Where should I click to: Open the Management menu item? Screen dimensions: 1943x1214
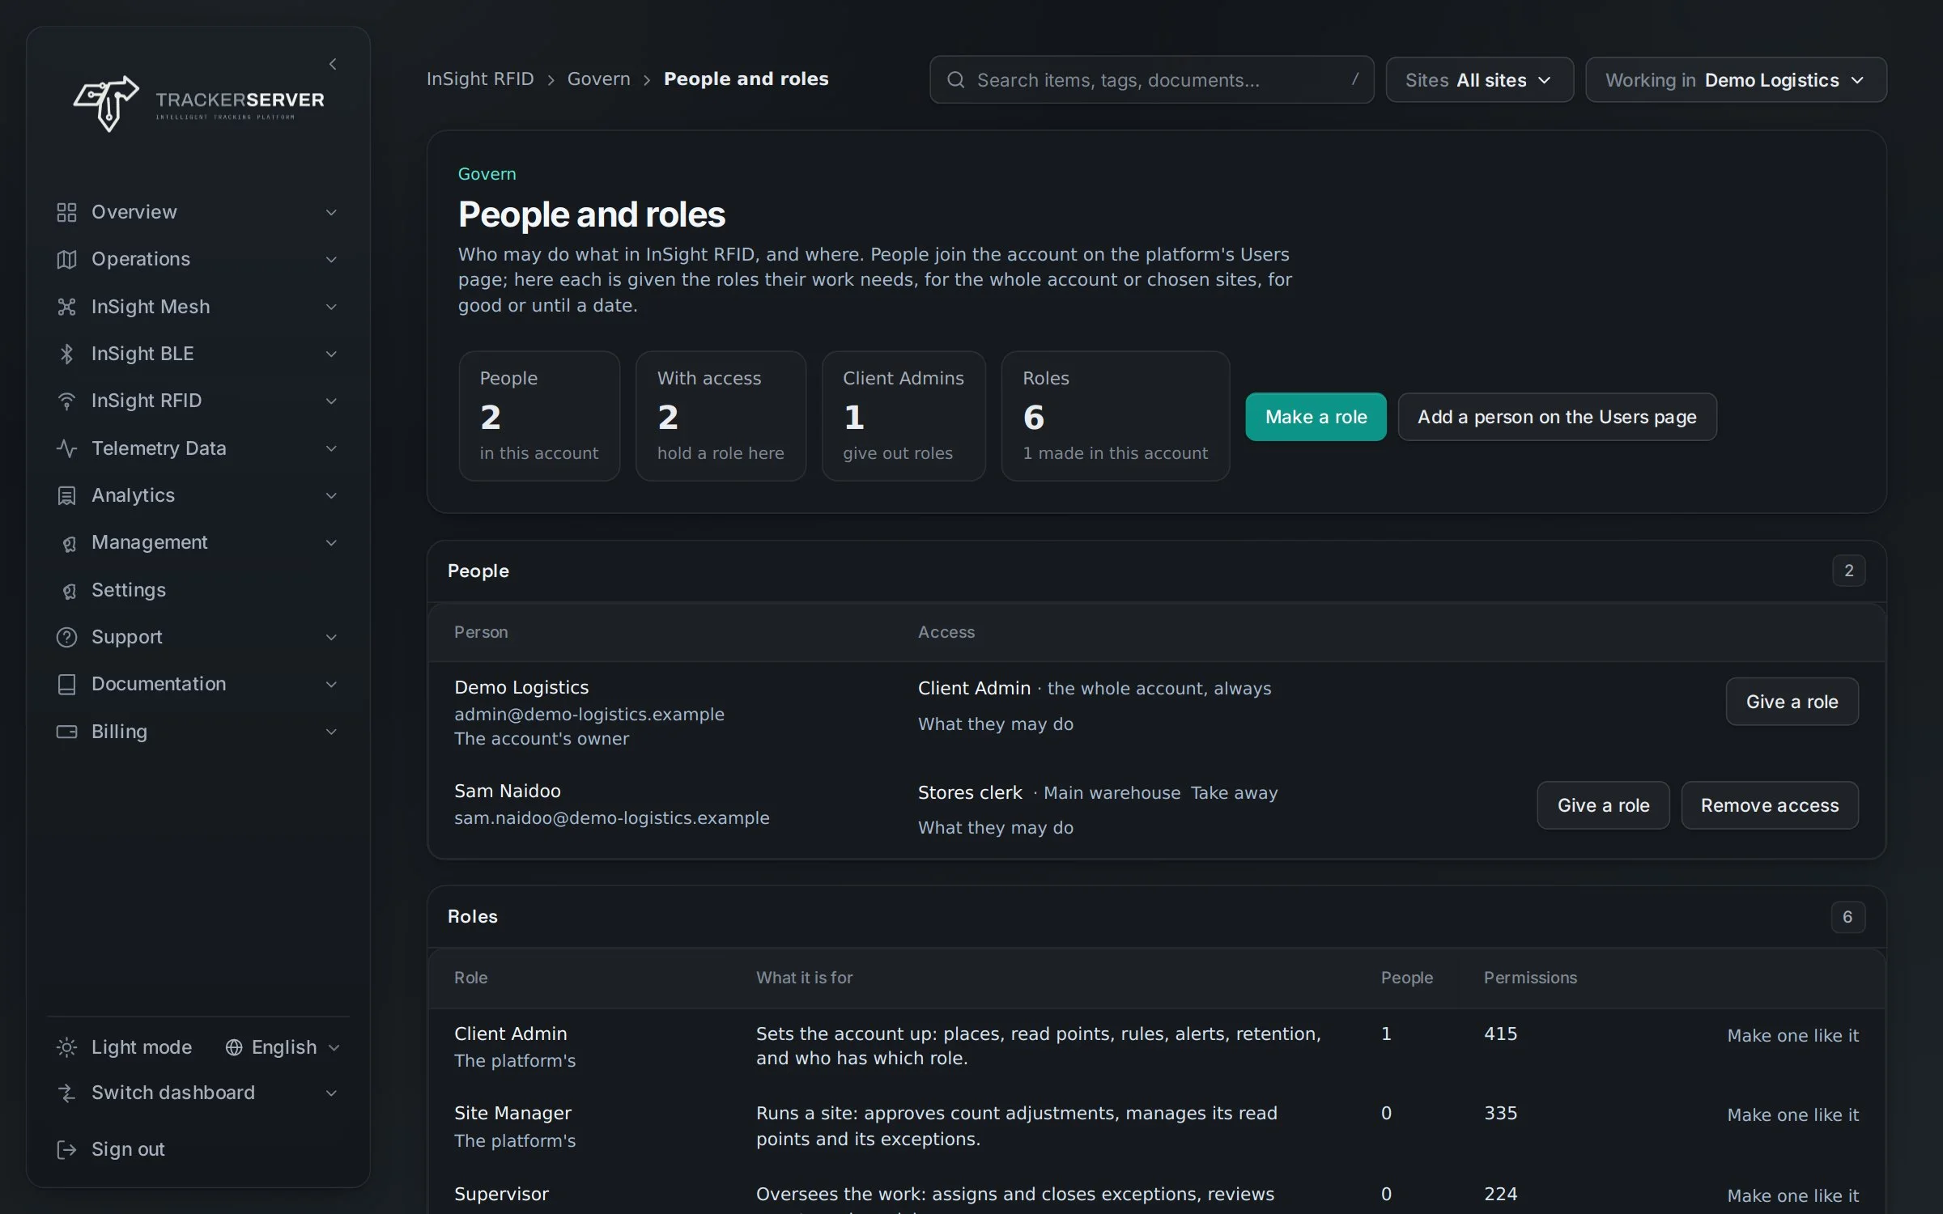pyautogui.click(x=198, y=542)
